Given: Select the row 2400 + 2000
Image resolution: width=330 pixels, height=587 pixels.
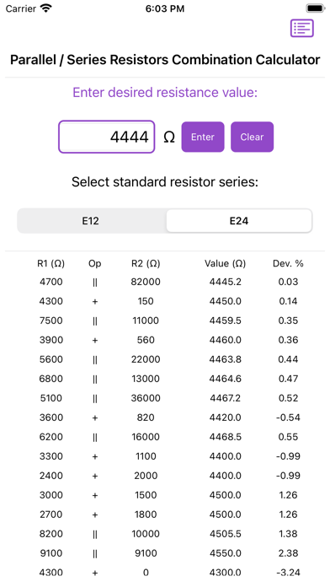Looking at the screenshot, I should (165, 476).
